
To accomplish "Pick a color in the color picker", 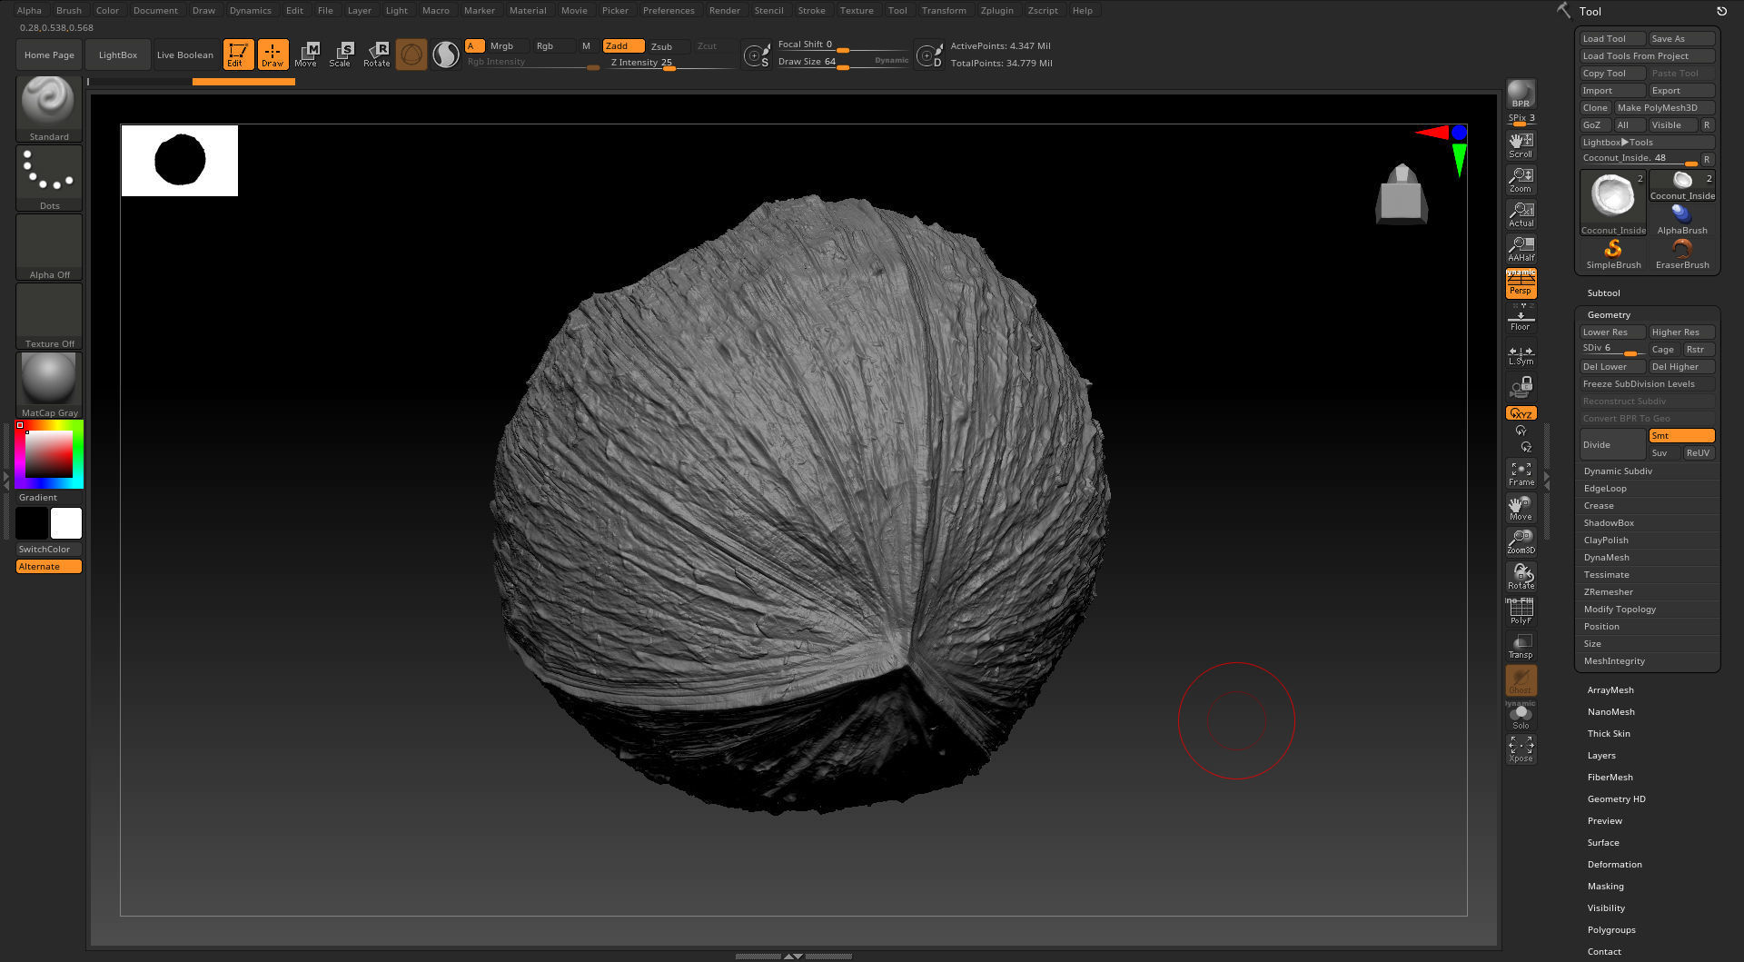I will pos(49,453).
